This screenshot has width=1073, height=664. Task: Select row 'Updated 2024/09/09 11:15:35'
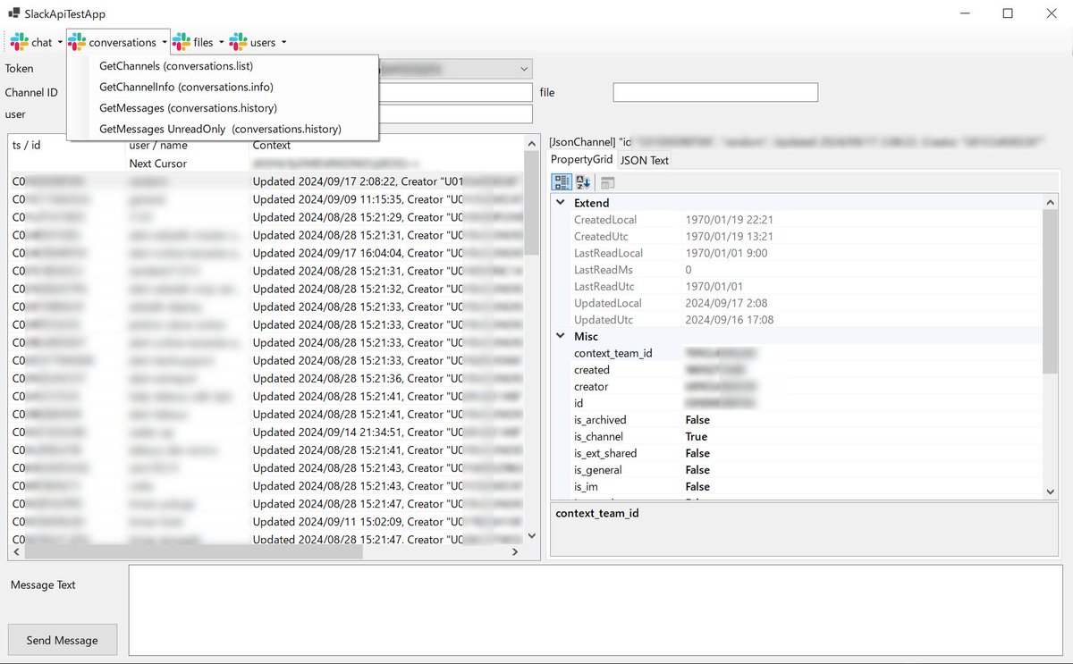[x=266, y=199]
